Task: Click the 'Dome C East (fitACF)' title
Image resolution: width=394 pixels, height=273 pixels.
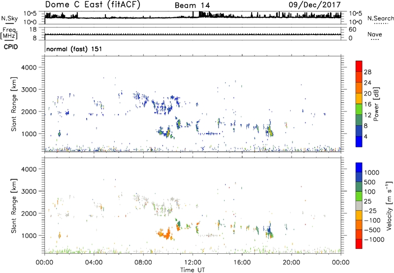Action: 93,4
